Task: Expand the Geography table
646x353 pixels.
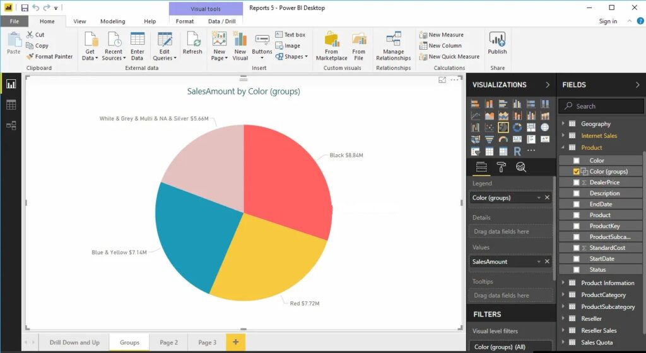Action: (x=563, y=123)
